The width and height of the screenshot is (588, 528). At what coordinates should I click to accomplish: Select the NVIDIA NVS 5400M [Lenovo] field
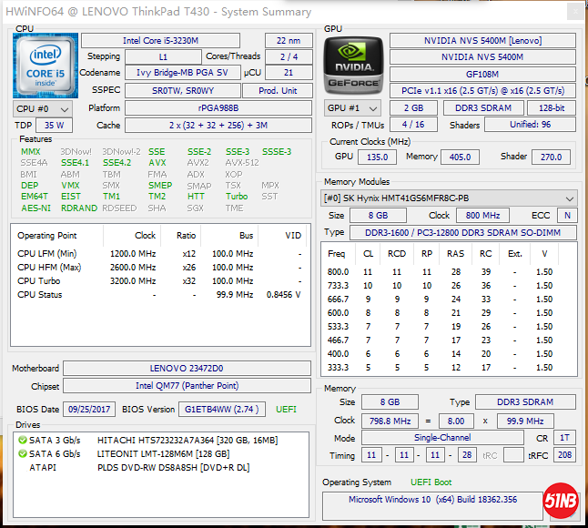coord(482,41)
